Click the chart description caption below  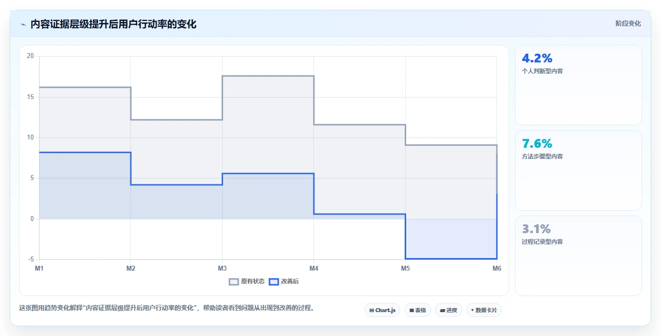[x=166, y=308]
